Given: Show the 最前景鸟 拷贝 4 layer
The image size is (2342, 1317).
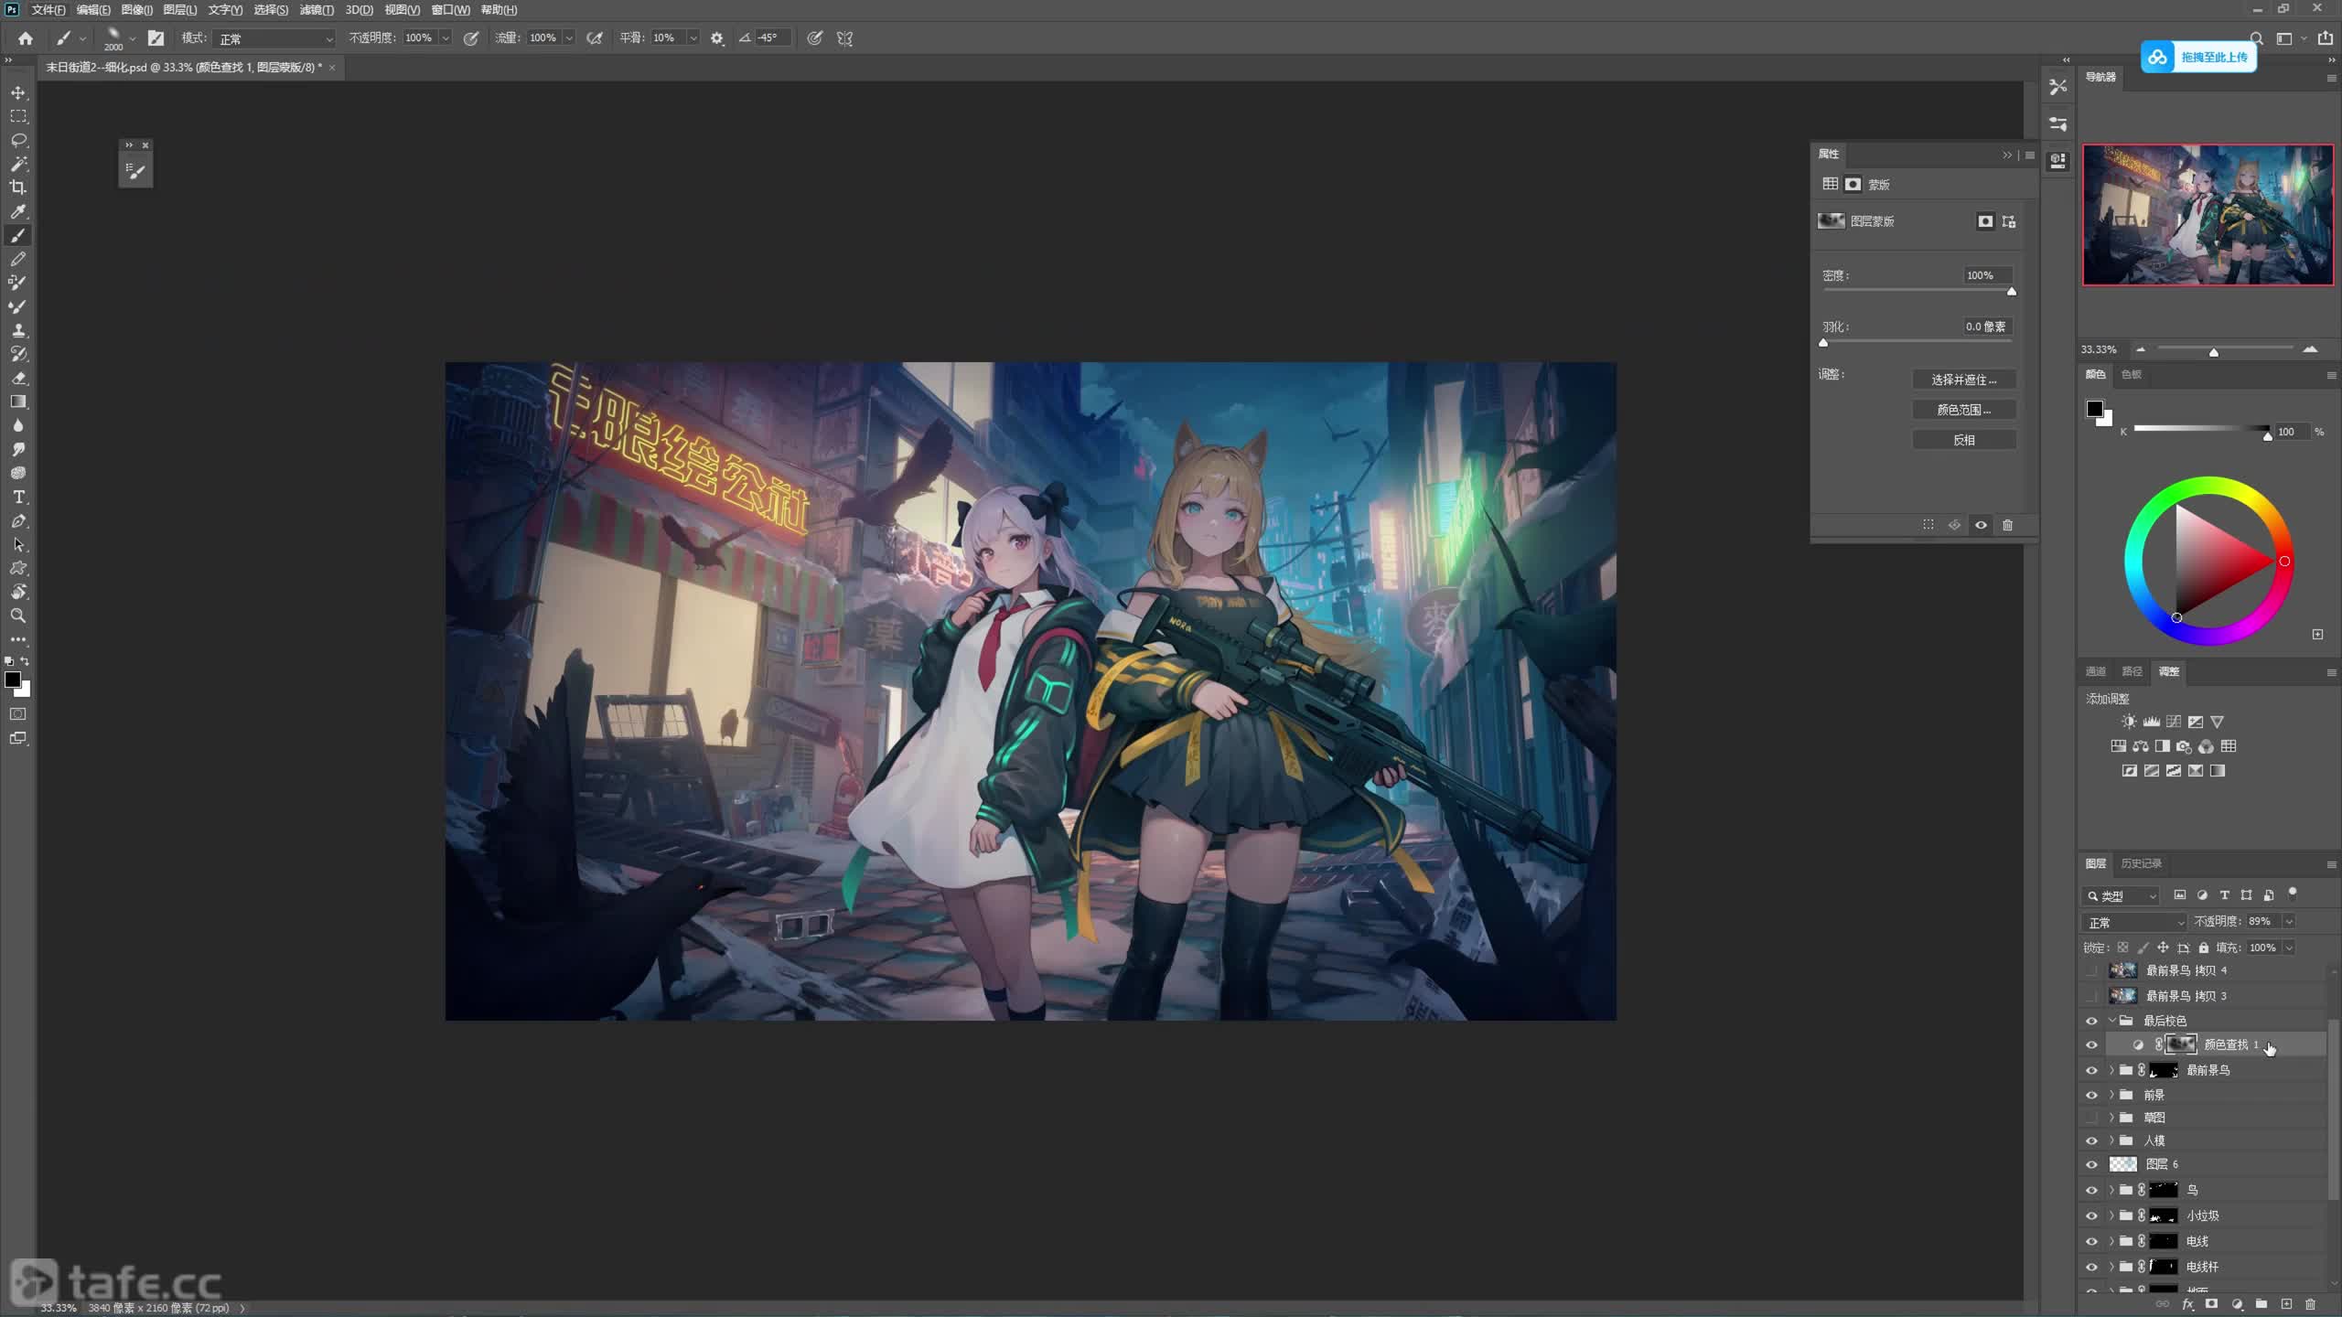Looking at the screenshot, I should pos(2091,970).
